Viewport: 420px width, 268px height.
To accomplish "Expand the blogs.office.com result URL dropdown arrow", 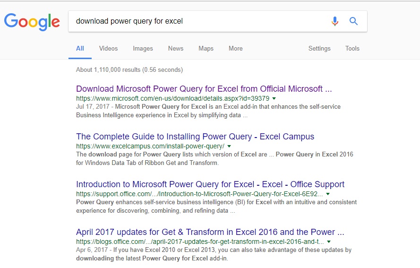I will [x=328, y=242].
